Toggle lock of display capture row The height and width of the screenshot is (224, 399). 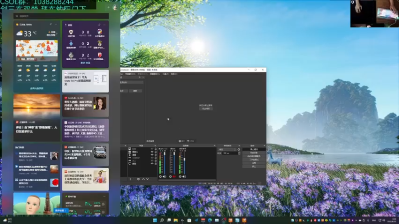(156, 164)
